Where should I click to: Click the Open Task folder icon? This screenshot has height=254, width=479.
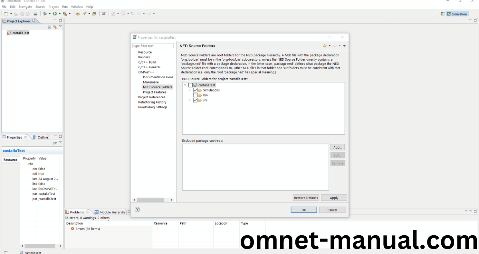(94, 14)
